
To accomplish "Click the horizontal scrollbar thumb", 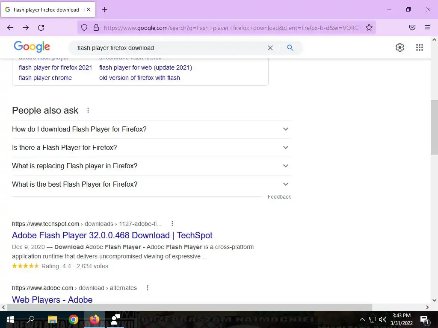I will [189, 307].
